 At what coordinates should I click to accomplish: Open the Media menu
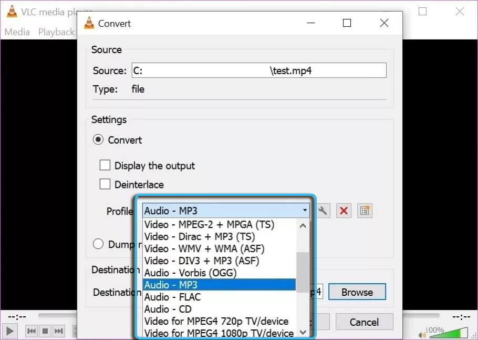(17, 32)
